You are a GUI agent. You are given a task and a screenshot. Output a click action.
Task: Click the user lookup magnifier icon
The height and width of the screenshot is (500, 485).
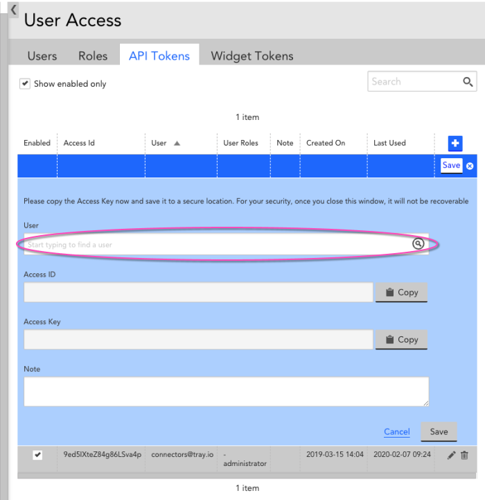418,244
